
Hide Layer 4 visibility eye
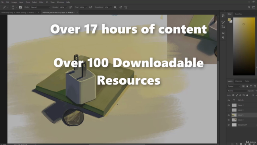[228, 105]
